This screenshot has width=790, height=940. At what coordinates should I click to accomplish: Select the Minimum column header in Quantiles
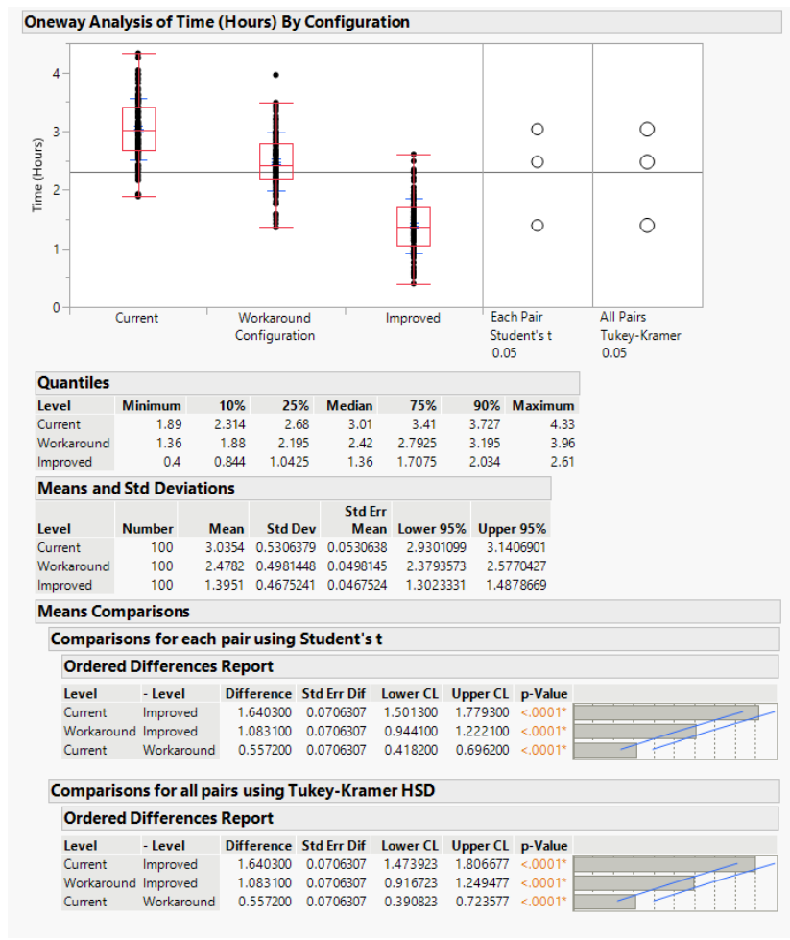(x=151, y=406)
